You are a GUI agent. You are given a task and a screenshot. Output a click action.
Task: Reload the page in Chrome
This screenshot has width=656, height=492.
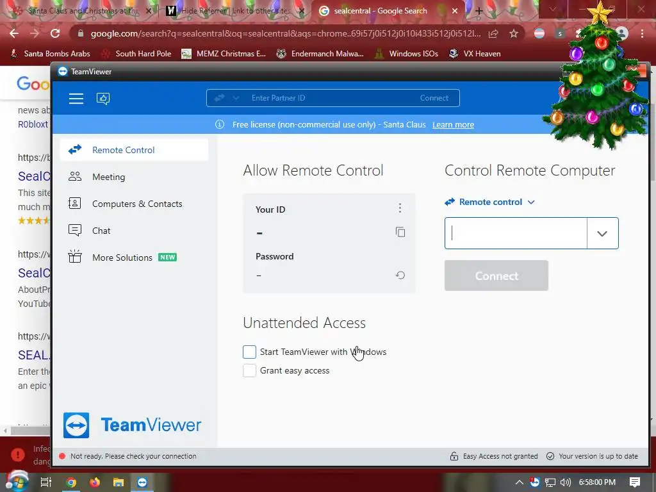pyautogui.click(x=55, y=33)
